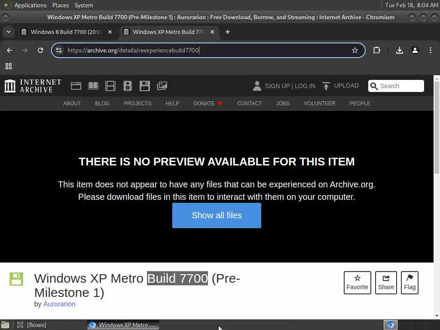Open the Video film icon
440x330 pixels.
coord(110,86)
